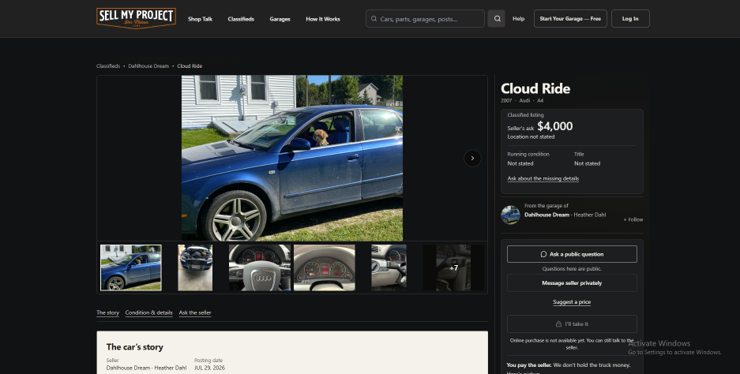This screenshot has height=374, width=740.
Task: Switch to Ask the seller tab
Action: [x=195, y=312]
